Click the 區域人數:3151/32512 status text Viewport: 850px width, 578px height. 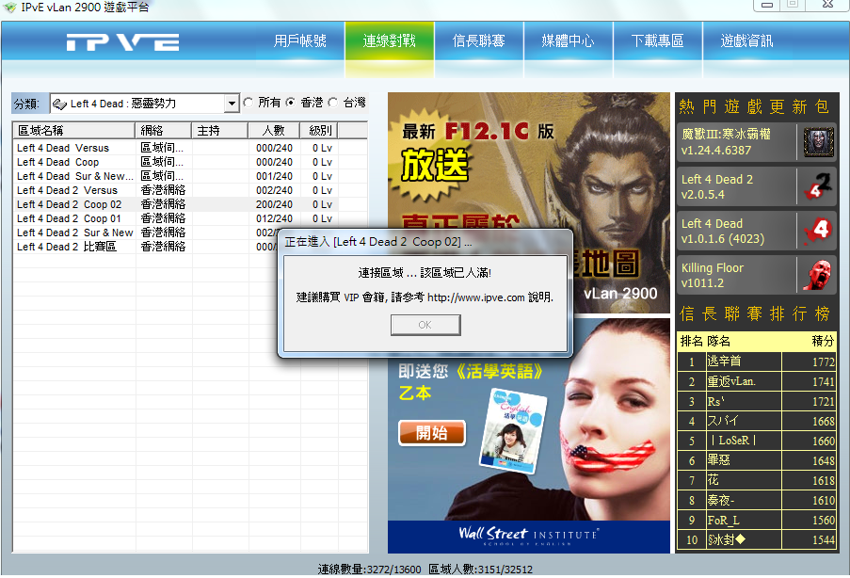[480, 570]
